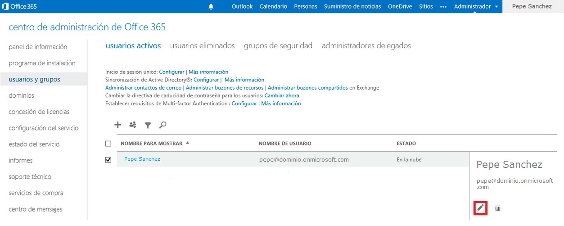
Task: Click the bulk add users icon
Action: [132, 125]
